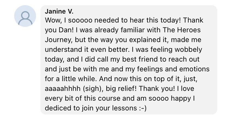Image resolution: width=226 pixels, height=121 pixels.
Task: Click the phrase "big relief!"
Action: click(x=121, y=89)
